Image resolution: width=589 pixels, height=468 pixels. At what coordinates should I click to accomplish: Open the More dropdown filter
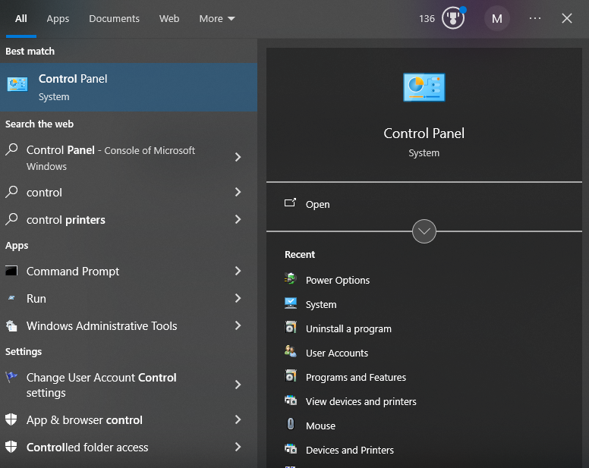click(217, 18)
